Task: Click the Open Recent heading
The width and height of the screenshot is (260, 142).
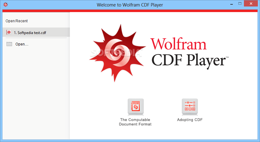Action: 17,21
